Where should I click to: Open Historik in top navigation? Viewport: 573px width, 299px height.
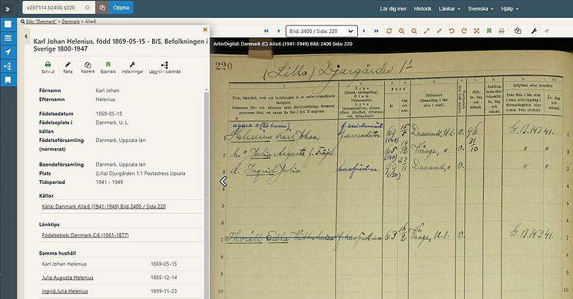point(422,8)
